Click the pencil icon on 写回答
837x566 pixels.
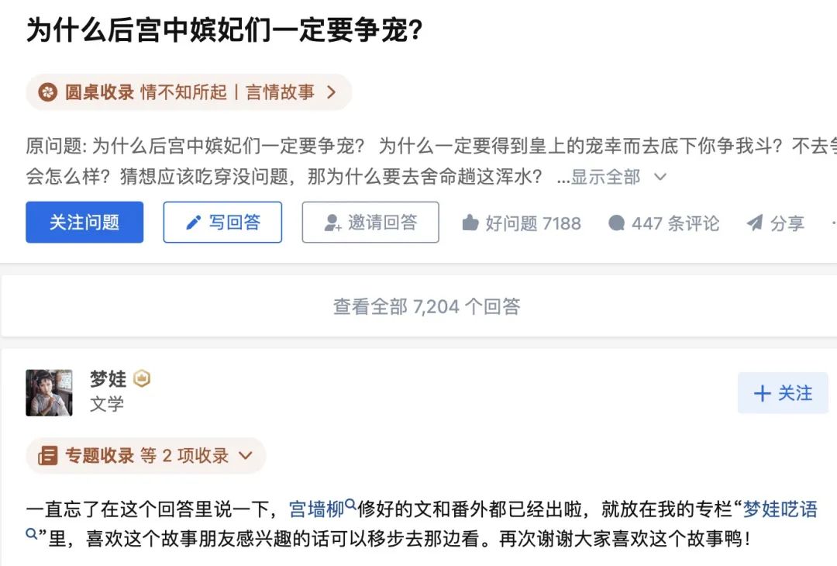click(x=194, y=223)
